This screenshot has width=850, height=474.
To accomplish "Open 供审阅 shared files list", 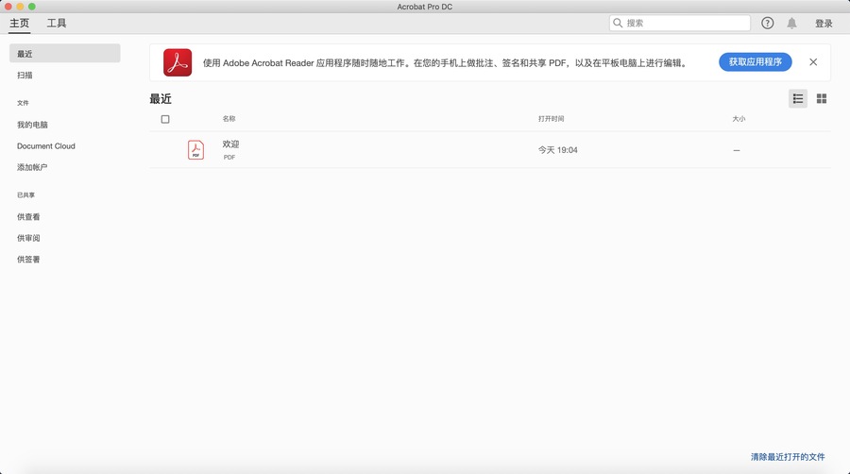I will pos(28,238).
